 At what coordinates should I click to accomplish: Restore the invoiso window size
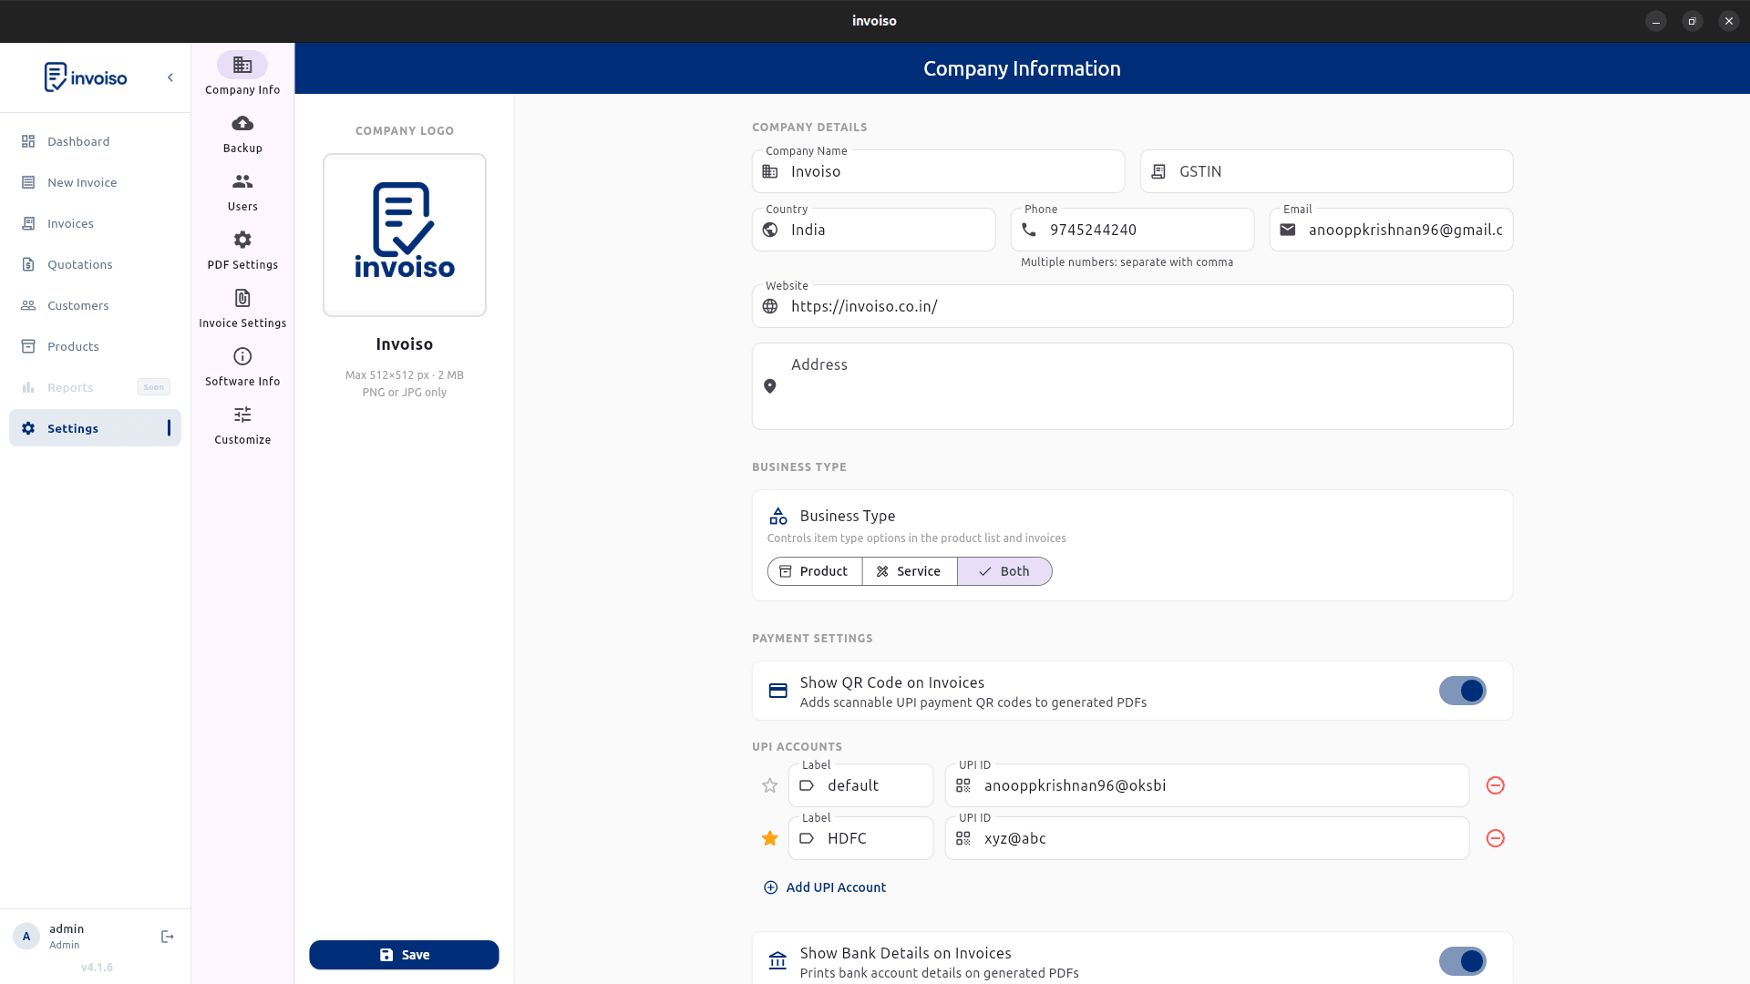[x=1693, y=21]
